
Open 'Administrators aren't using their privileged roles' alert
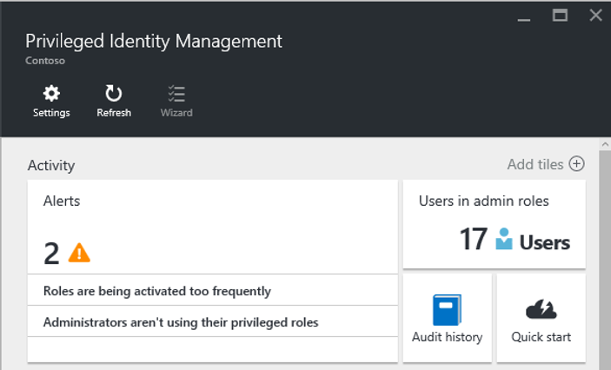[213, 321]
